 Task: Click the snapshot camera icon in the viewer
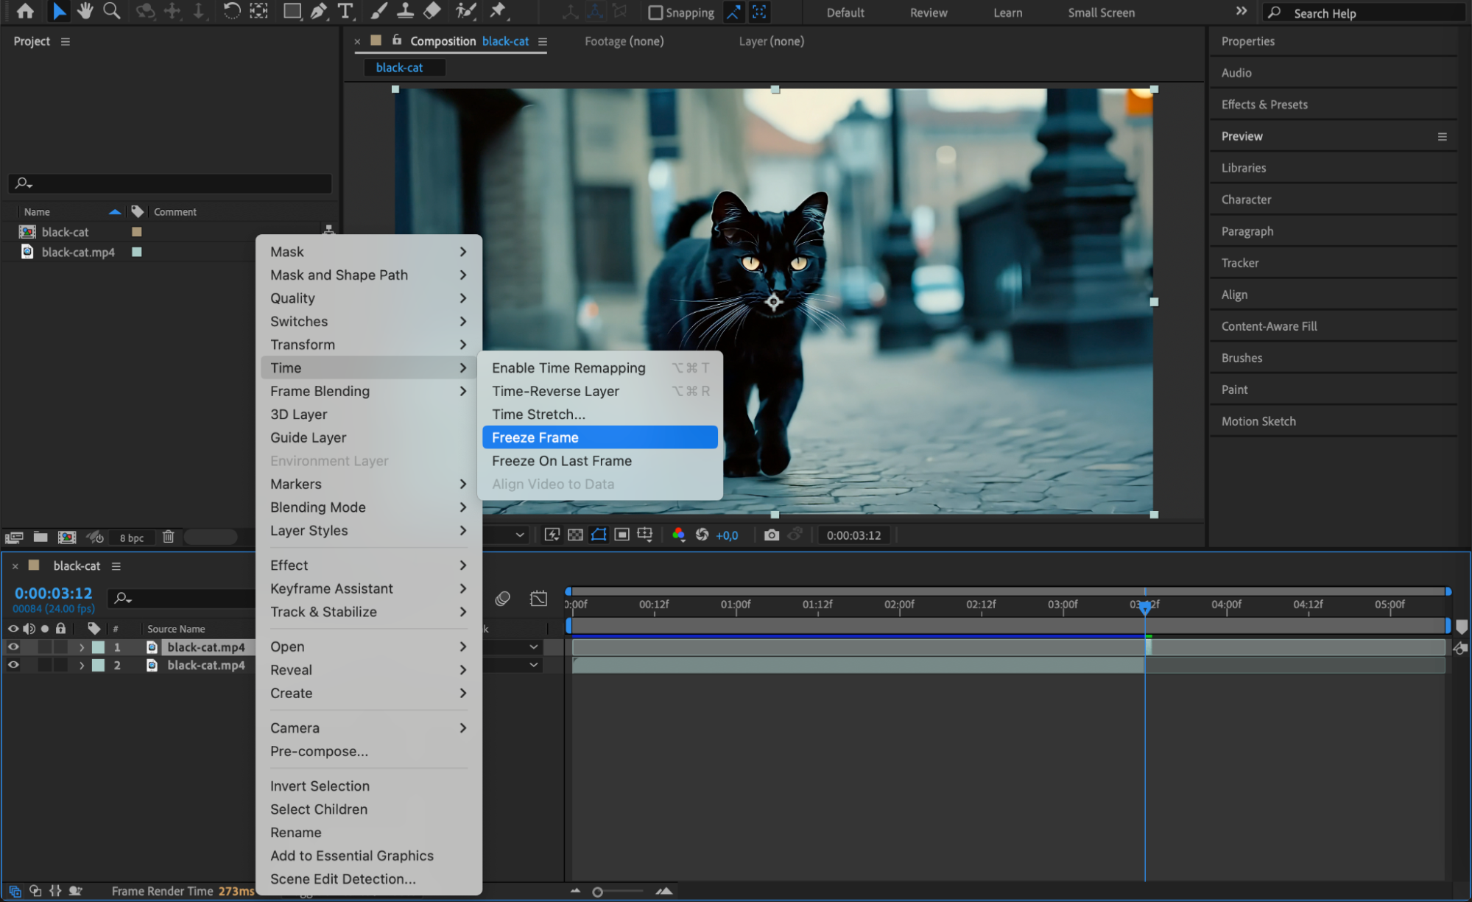pos(771,535)
